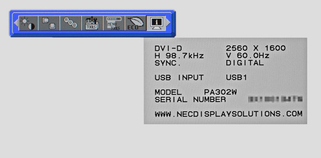Click the DIGITAL sync value
The height and width of the screenshot is (158, 321).
pyautogui.click(x=245, y=63)
